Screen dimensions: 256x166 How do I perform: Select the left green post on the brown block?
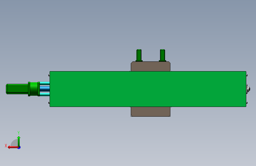tap(139, 56)
